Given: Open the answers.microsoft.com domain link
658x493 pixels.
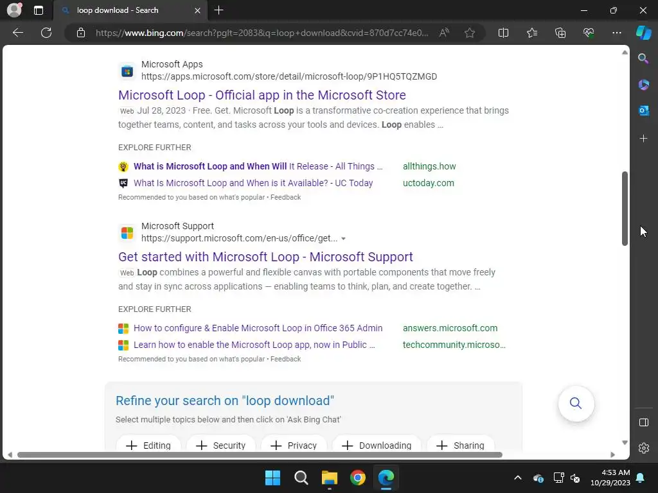Looking at the screenshot, I should 450,328.
